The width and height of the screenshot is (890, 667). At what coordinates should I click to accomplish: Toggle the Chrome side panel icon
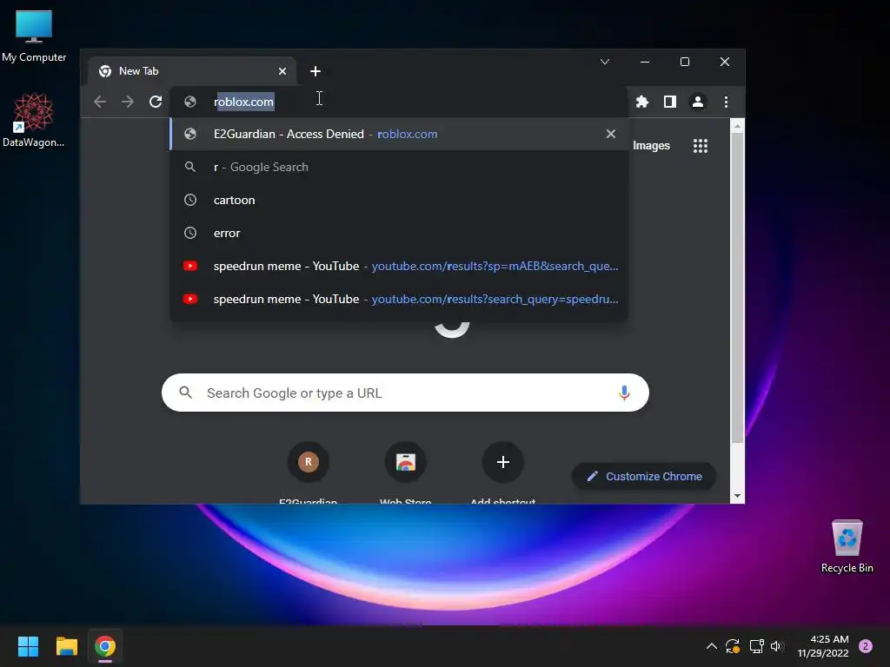click(x=670, y=102)
